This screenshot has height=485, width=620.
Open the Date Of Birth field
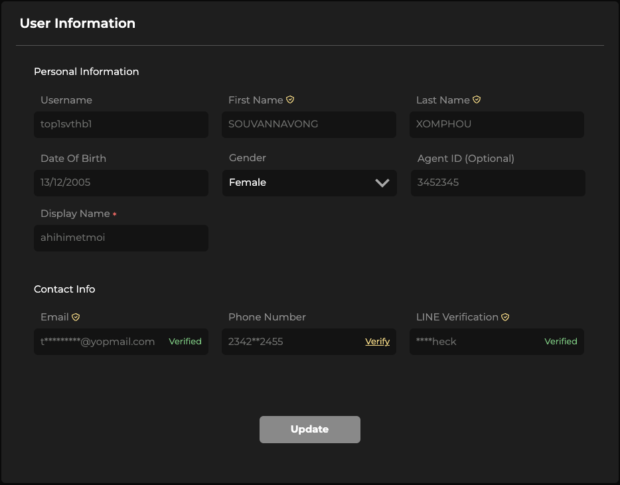click(x=121, y=182)
